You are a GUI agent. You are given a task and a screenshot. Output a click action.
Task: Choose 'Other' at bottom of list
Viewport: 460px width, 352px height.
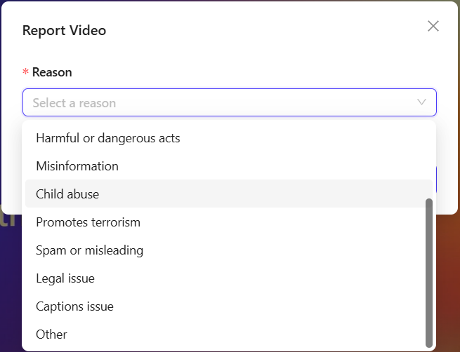pos(52,334)
